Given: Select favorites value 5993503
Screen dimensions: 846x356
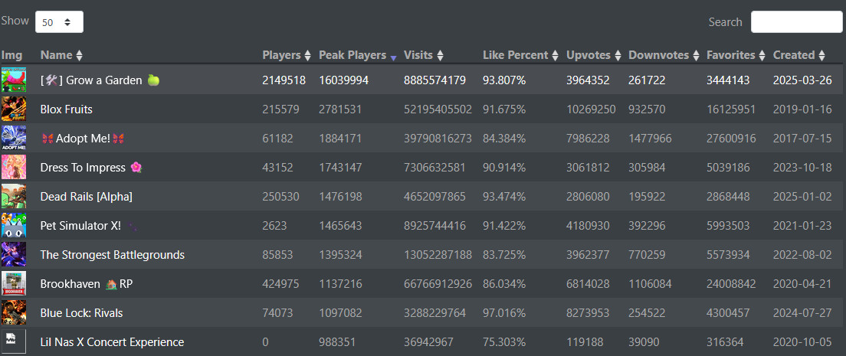Looking at the screenshot, I should click(x=729, y=226).
